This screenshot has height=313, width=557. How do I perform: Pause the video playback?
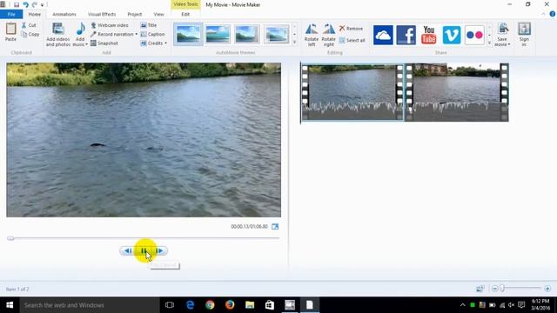click(144, 251)
